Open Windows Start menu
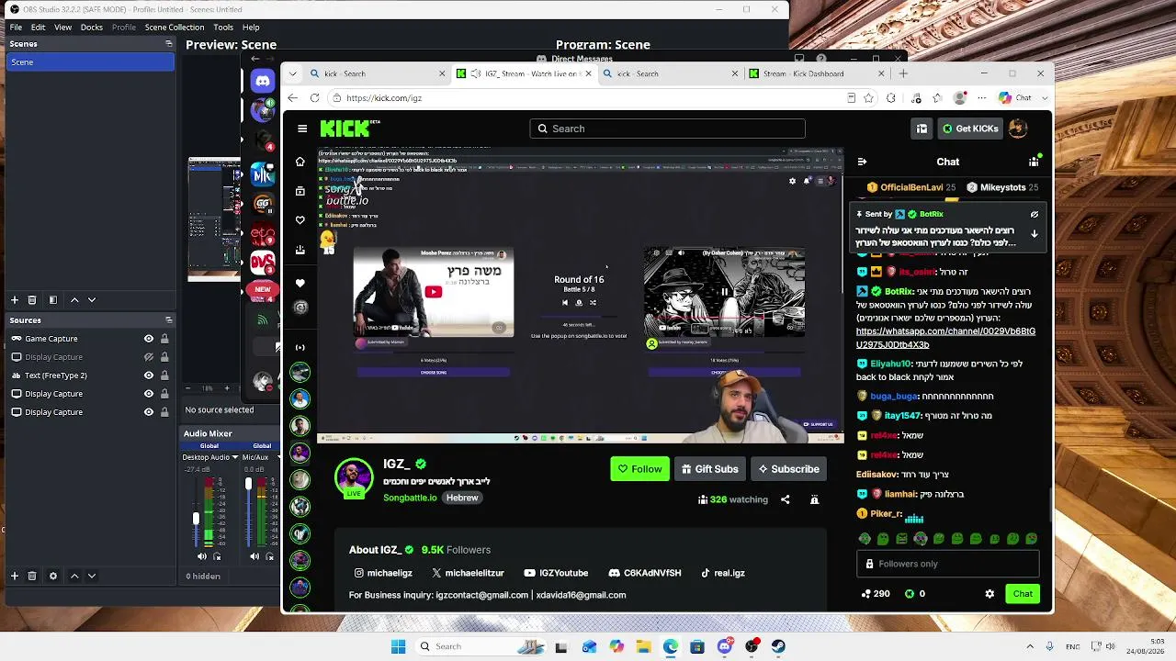The height and width of the screenshot is (661, 1176). pyautogui.click(x=398, y=646)
